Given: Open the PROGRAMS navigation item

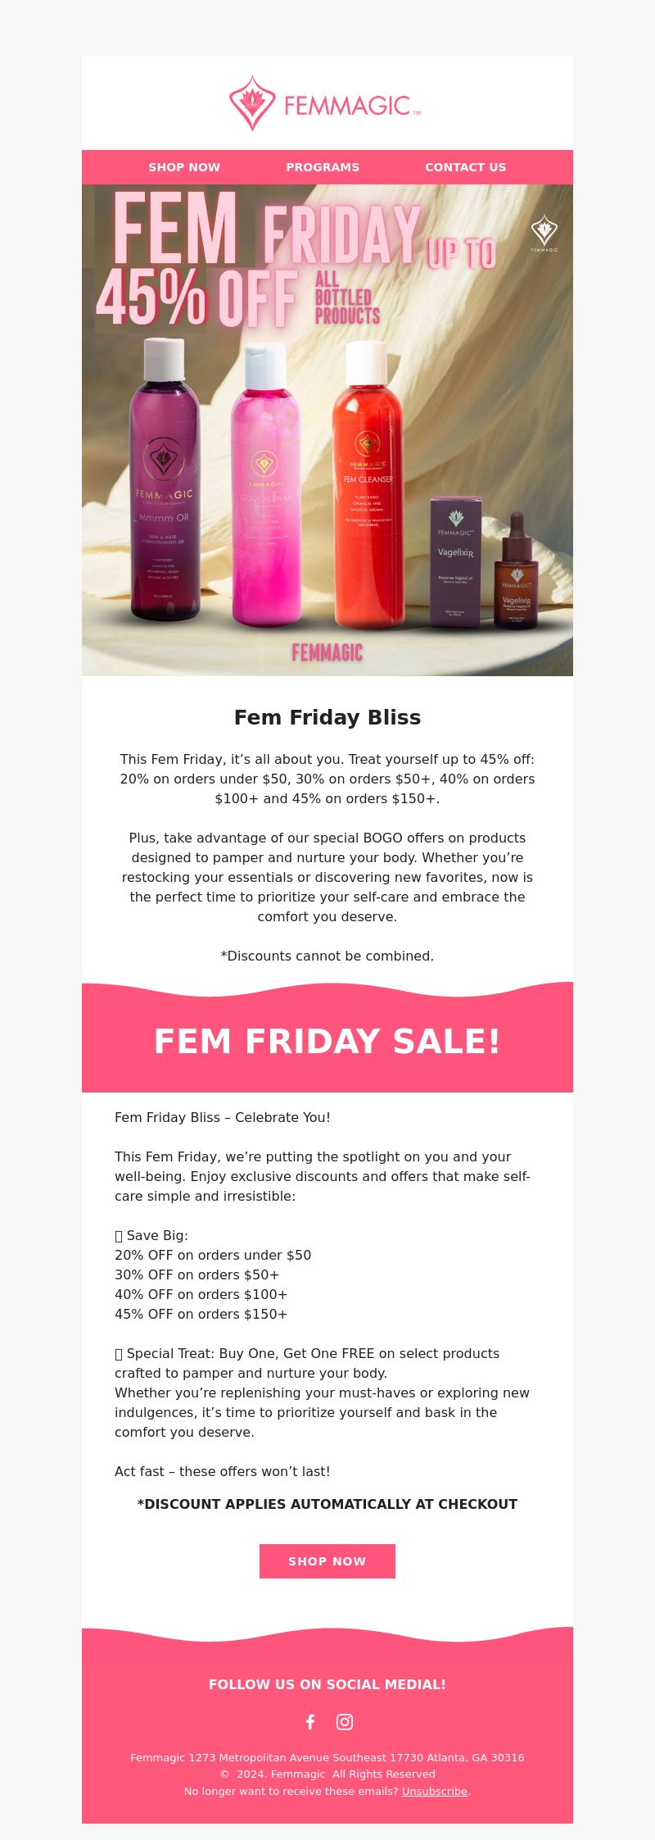Looking at the screenshot, I should pos(323,167).
